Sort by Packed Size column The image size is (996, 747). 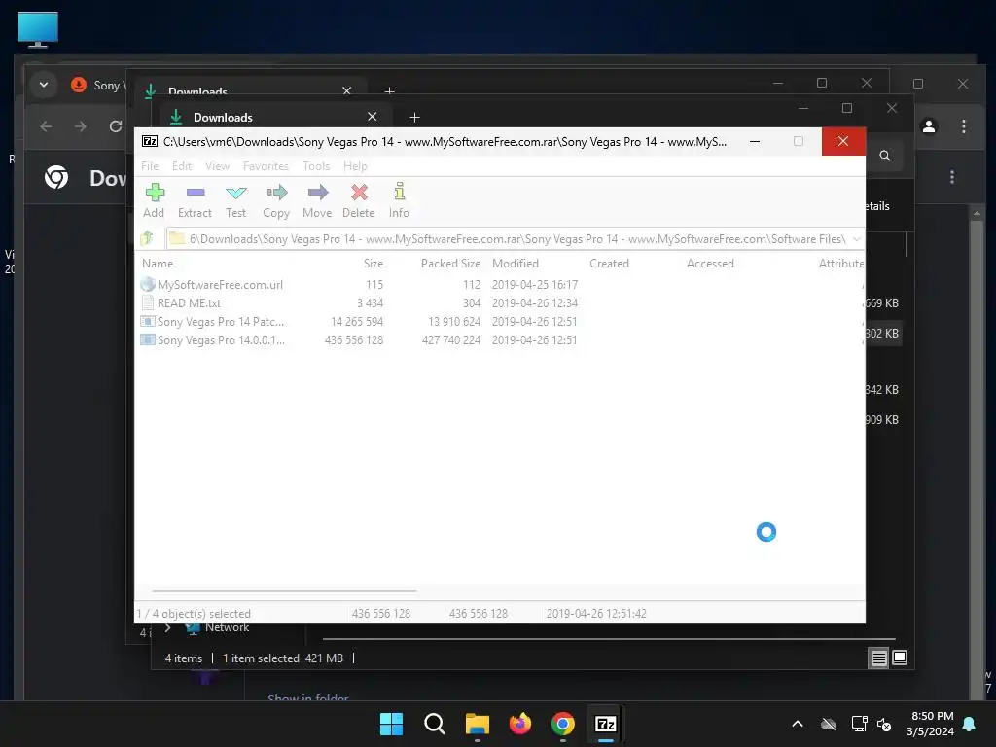tap(450, 263)
